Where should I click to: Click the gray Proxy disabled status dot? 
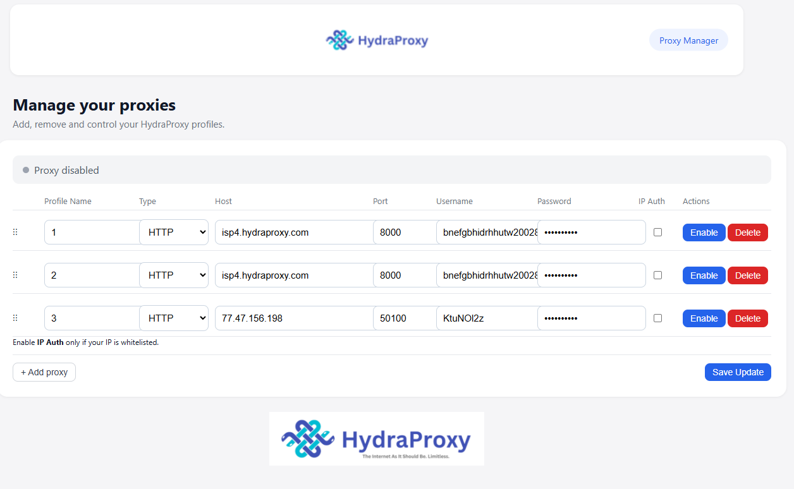(x=26, y=170)
